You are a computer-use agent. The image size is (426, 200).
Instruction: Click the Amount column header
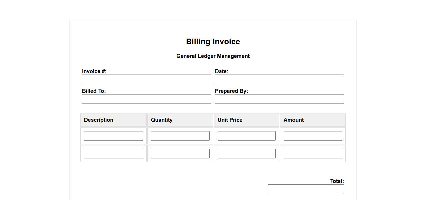pos(294,120)
